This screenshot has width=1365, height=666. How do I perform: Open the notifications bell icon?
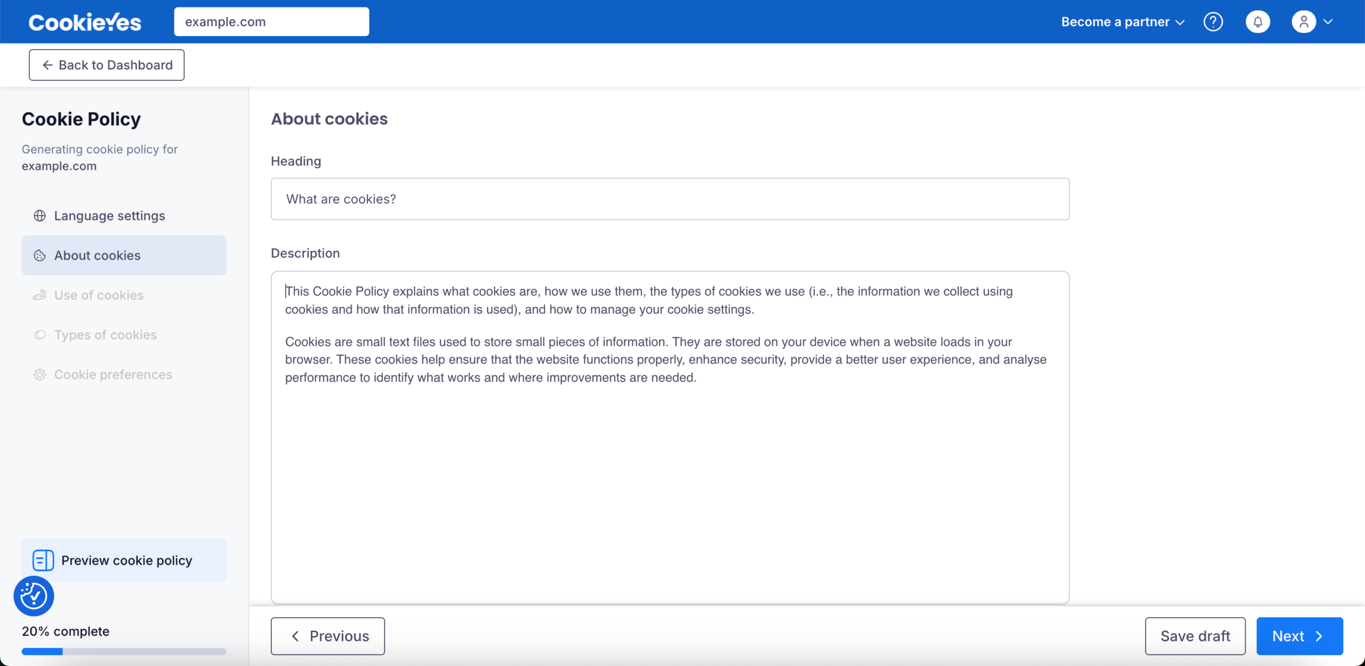(x=1258, y=22)
